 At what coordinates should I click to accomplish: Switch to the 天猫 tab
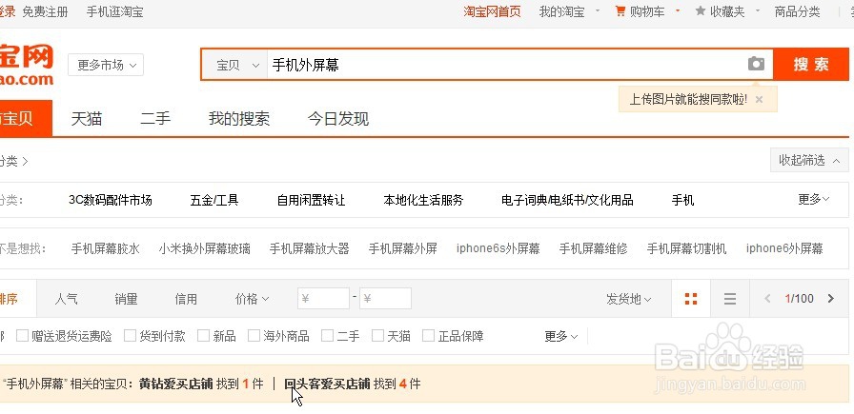[x=87, y=119]
